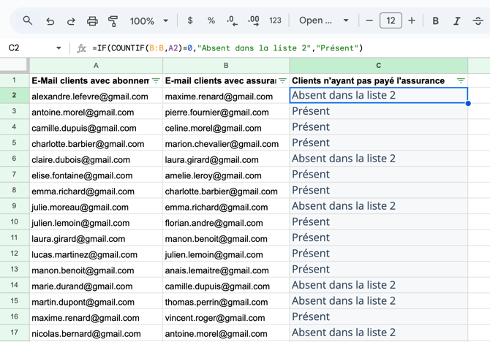
Task: Click the search magnifier icon in toolbar
Action: (28, 21)
